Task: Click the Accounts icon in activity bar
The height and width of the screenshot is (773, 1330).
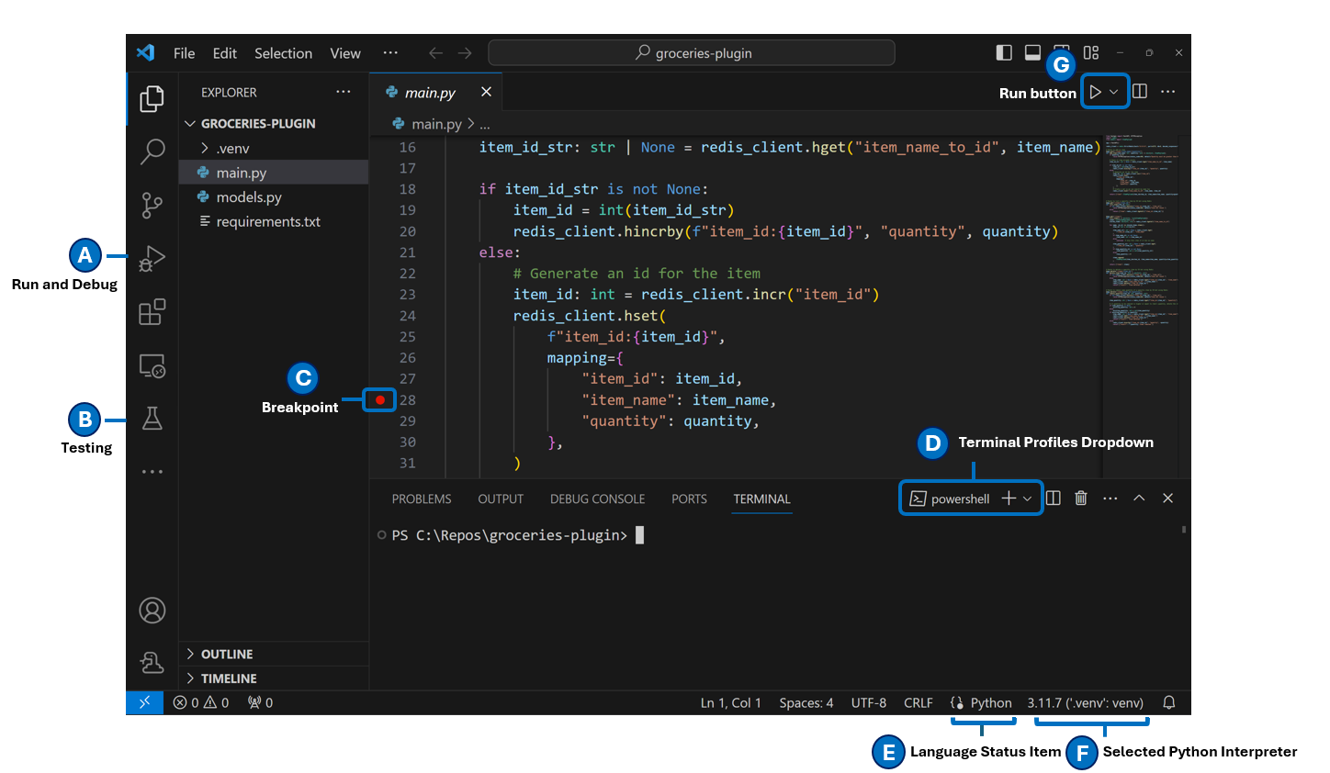Action: pos(152,610)
